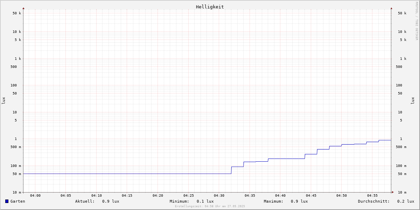Screen dimensions: 420x210
Task: Click the right axis 50 k label
Action: click(402, 13)
